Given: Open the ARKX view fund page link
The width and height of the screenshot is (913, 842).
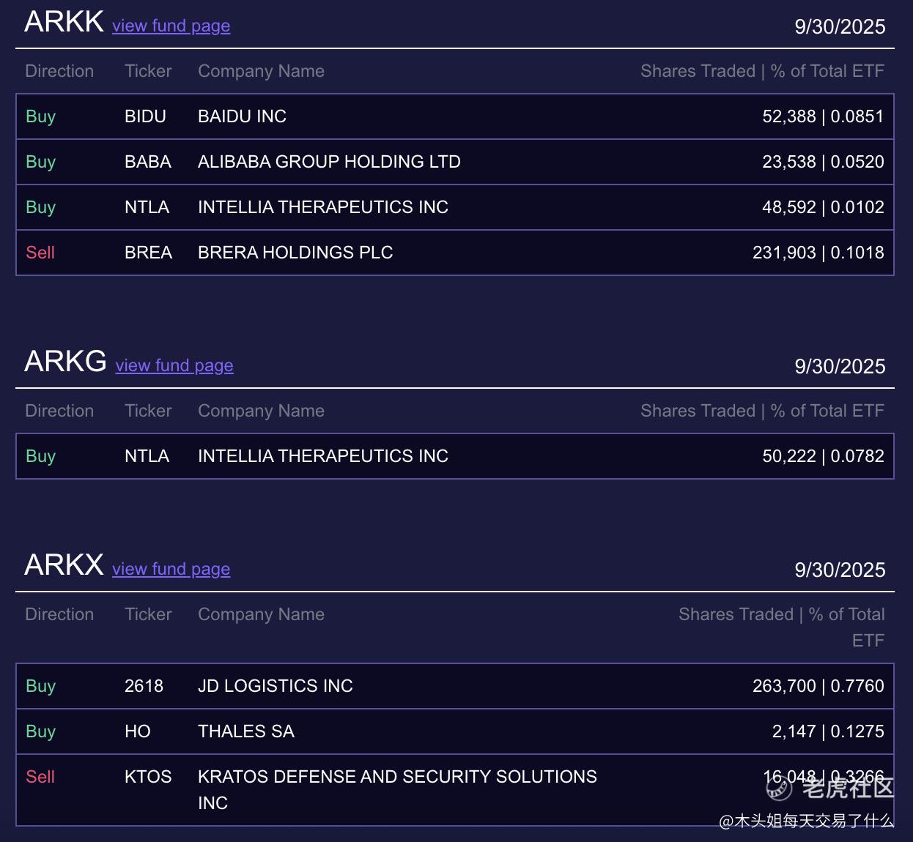Looking at the screenshot, I should click(x=171, y=570).
